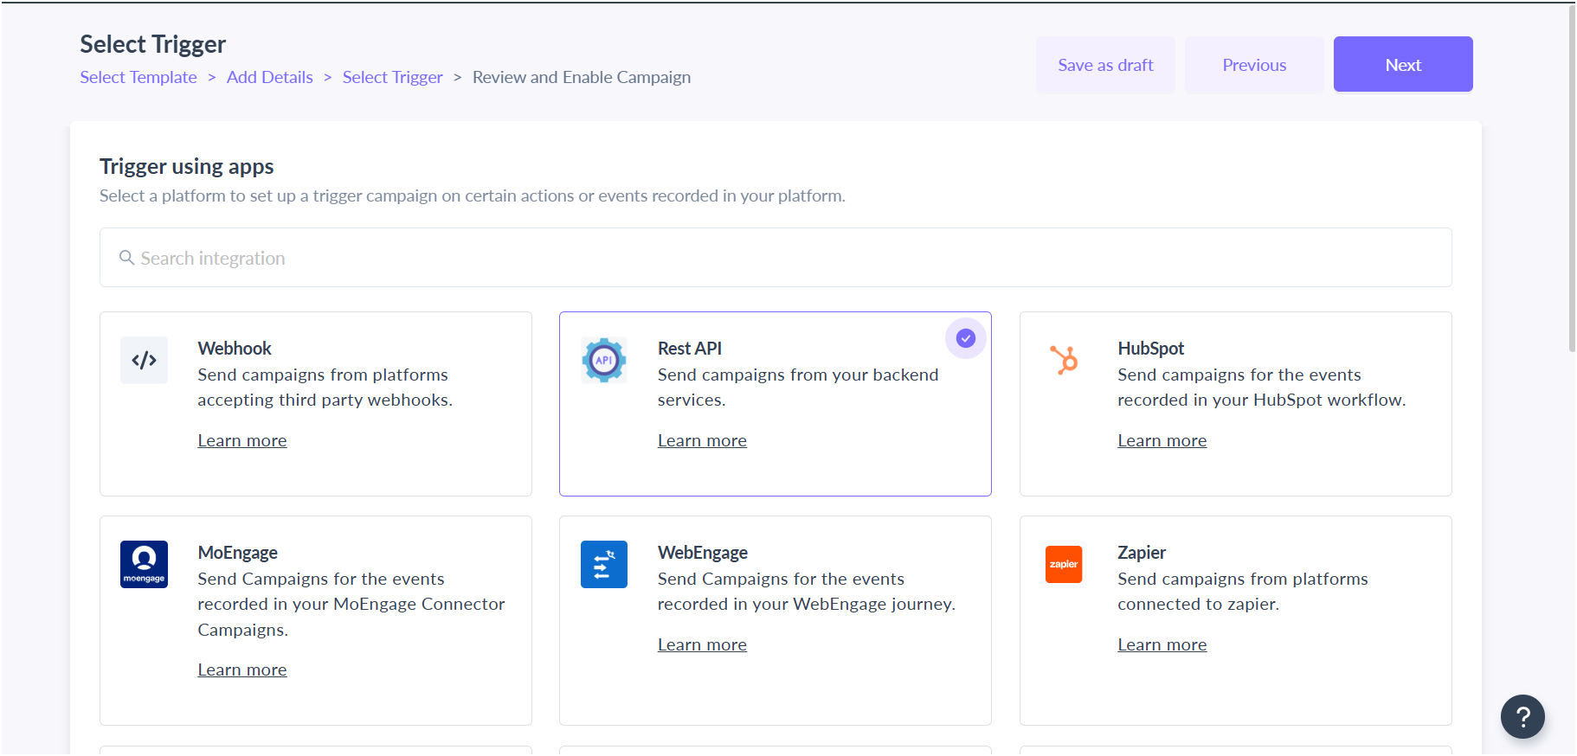Focus the Search integration field
Screen dimensions: 1577x756
point(776,258)
